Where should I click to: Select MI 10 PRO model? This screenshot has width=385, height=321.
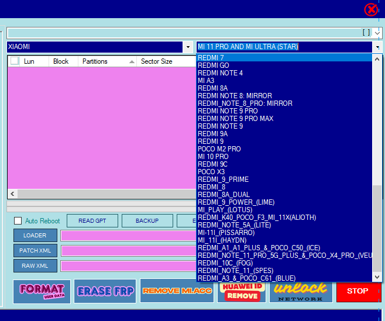[x=284, y=157]
